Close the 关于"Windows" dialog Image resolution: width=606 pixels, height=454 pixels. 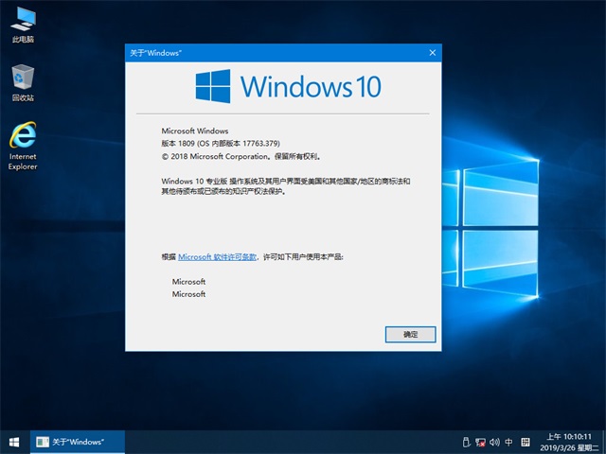point(433,53)
